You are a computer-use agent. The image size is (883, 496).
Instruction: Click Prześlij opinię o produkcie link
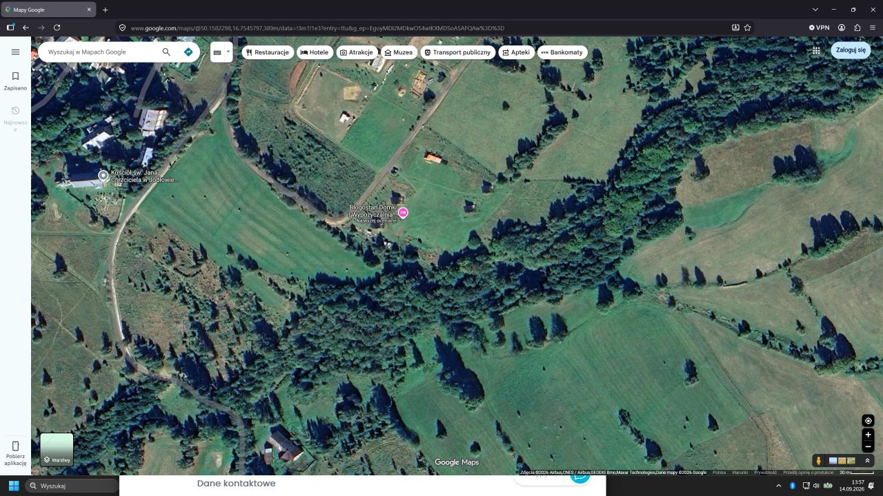(x=808, y=473)
